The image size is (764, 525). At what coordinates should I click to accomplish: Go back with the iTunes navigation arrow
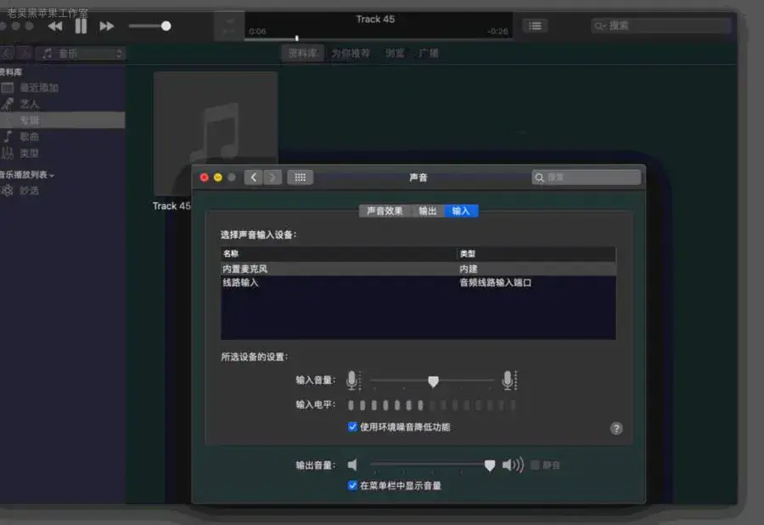pos(7,54)
